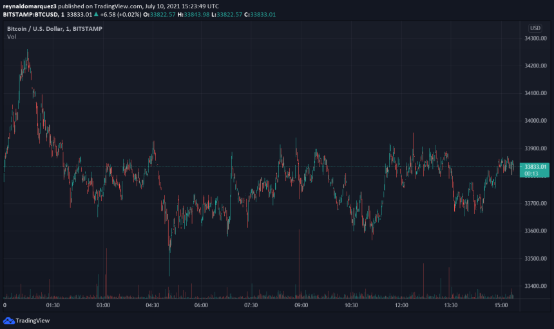The height and width of the screenshot is (329, 554).
Task: Select the 01:30 time axis marker
Action: click(x=53, y=306)
